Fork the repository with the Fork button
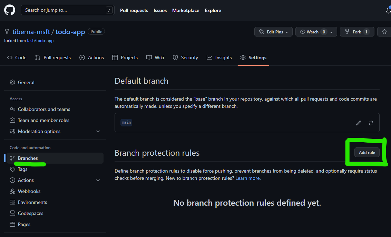The image size is (391, 237). coord(357,32)
